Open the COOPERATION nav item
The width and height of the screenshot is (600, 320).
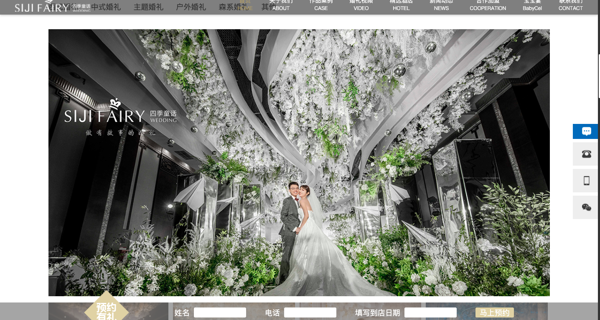(488, 6)
